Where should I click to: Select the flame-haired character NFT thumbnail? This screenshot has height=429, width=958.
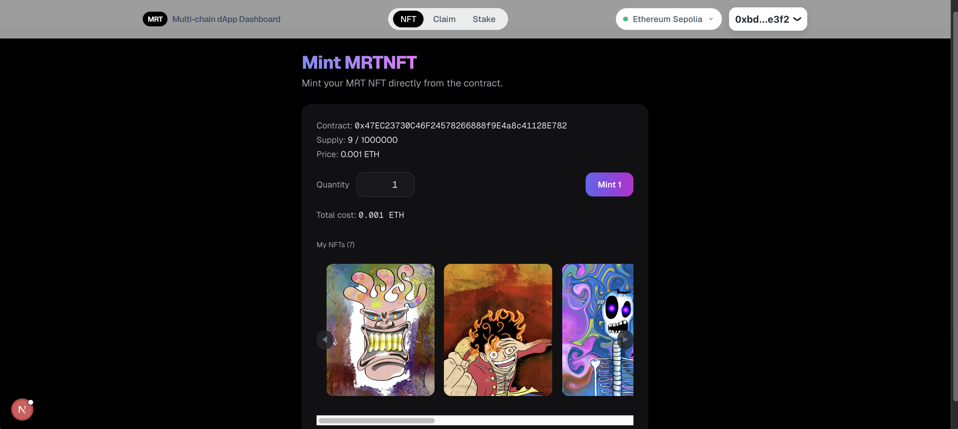pyautogui.click(x=498, y=330)
